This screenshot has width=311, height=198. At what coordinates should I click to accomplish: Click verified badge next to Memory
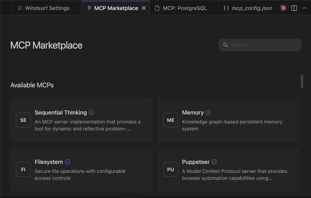pos(208,112)
